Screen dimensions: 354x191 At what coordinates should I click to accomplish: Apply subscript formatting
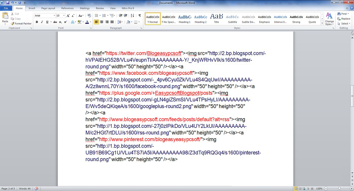click(x=60, y=22)
